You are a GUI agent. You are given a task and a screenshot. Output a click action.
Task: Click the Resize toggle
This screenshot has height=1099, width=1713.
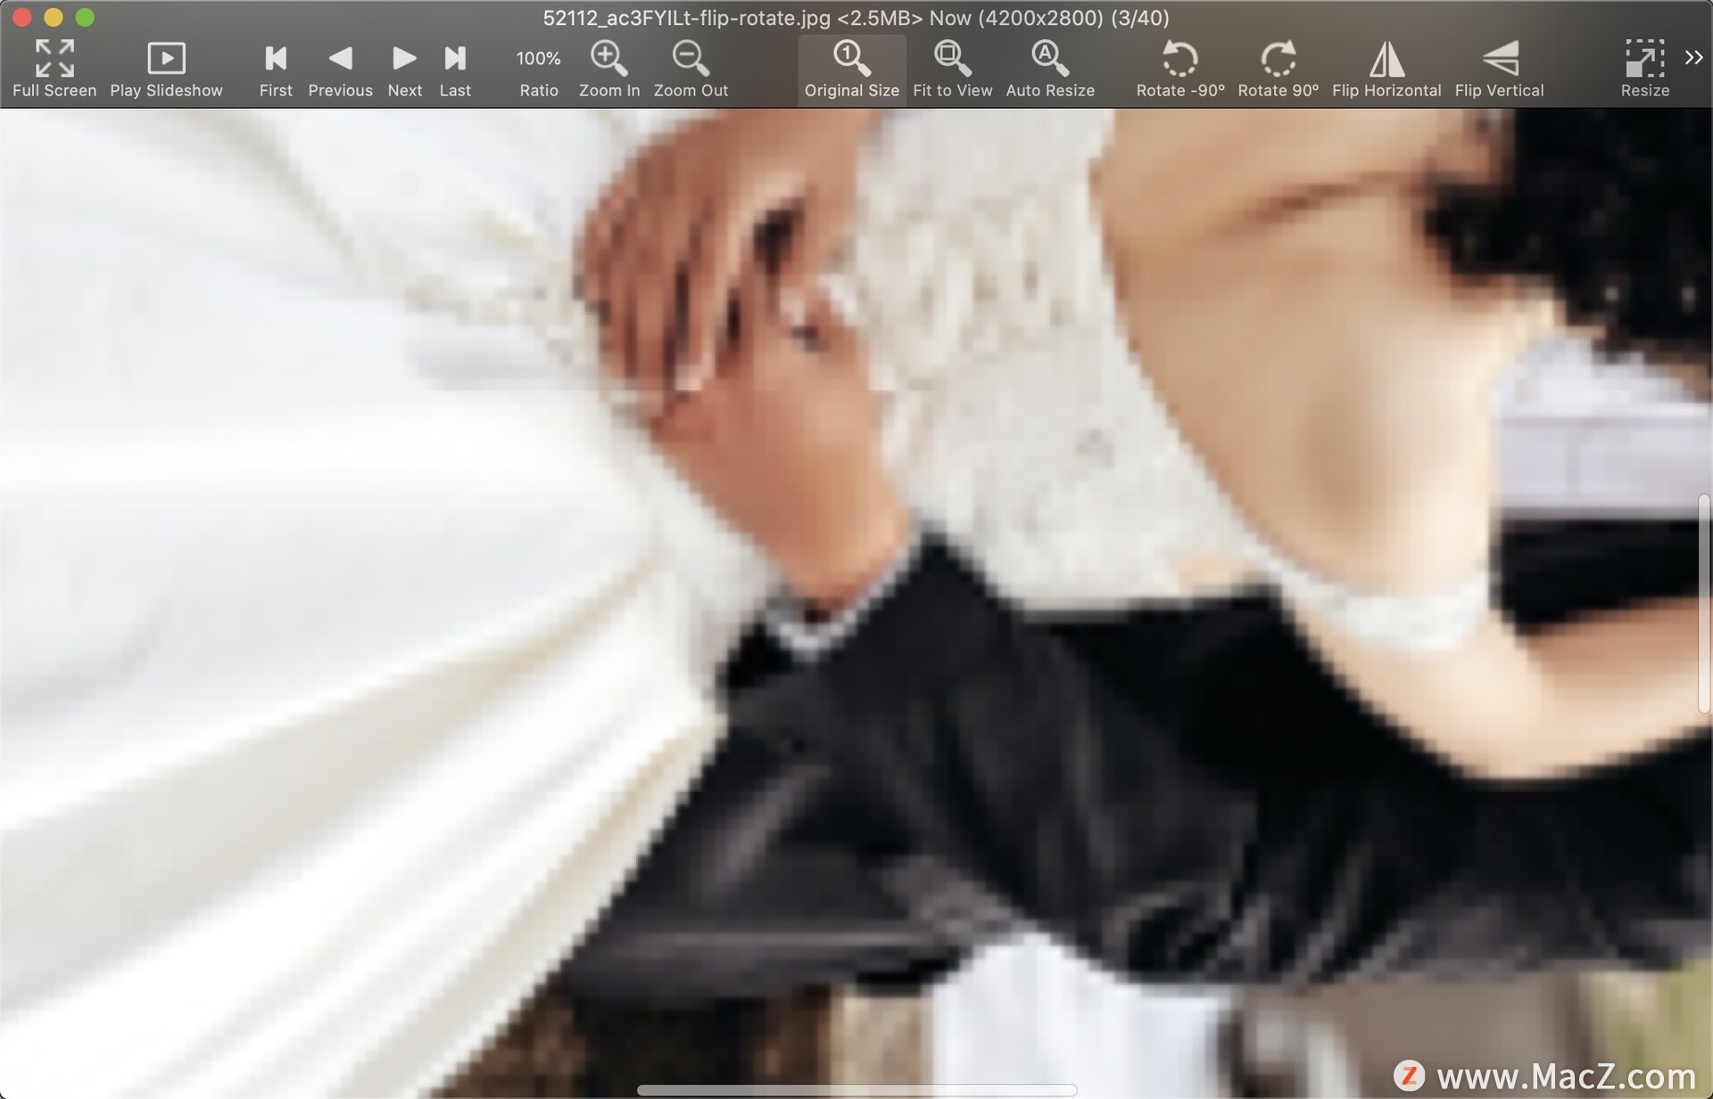point(1643,69)
